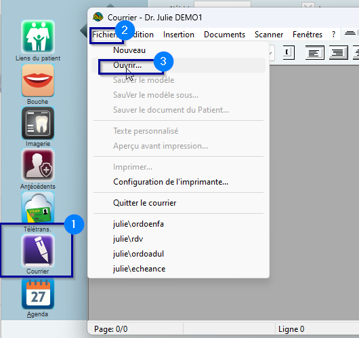Open the Scanner menu

point(269,35)
